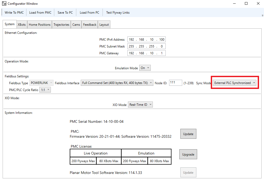264x181 pixels.
Task: Click the Configurator Window title bar icon
Action: click(x=4, y=4)
